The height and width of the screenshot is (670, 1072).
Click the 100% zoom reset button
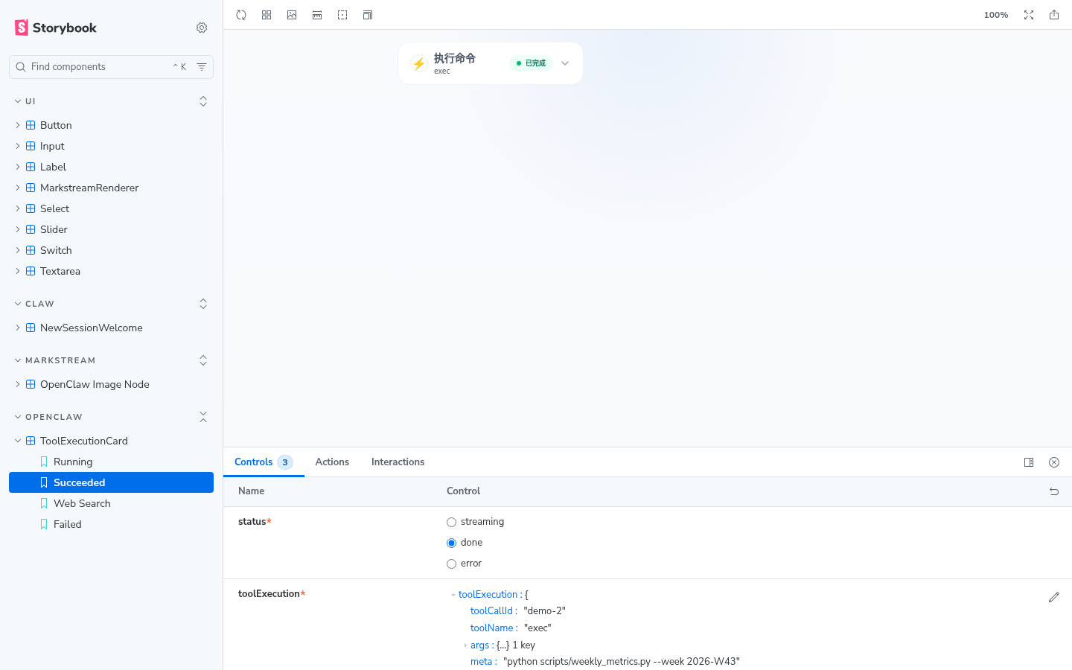tap(996, 15)
